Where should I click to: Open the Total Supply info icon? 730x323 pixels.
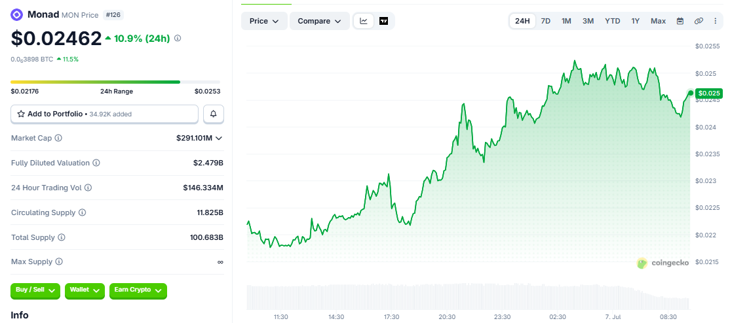tap(62, 237)
